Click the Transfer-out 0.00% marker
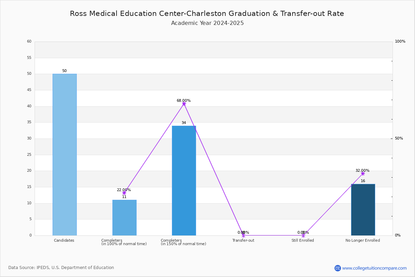Image resolution: width=415 pixels, height=277 pixels. click(243, 235)
